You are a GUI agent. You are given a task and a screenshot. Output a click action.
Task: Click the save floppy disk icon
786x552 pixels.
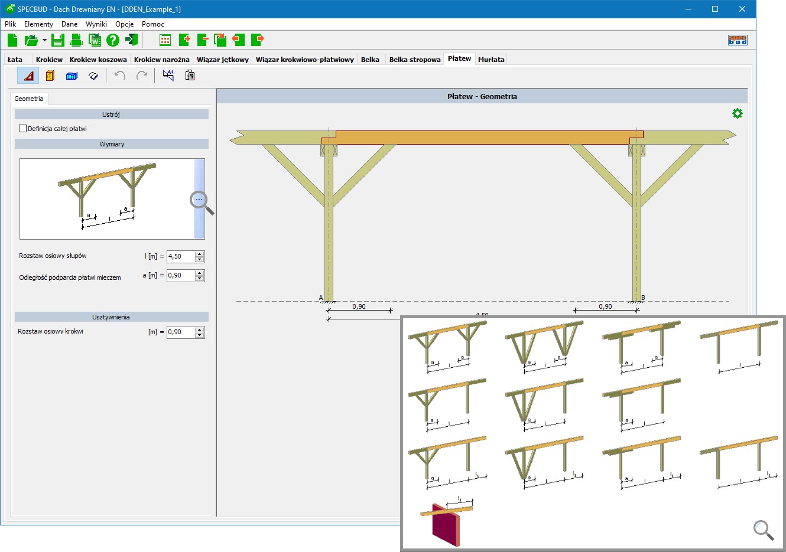point(57,40)
